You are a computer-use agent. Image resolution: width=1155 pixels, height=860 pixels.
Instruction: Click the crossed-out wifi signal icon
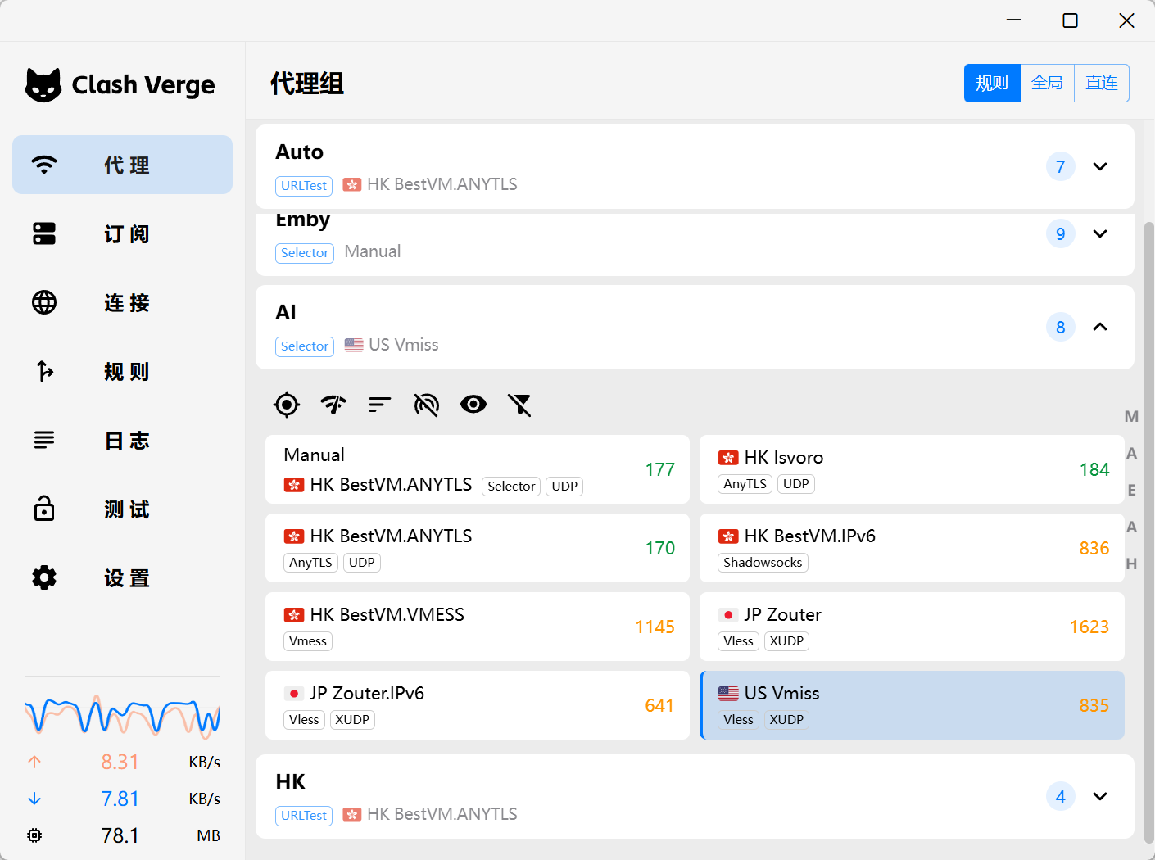[427, 404]
